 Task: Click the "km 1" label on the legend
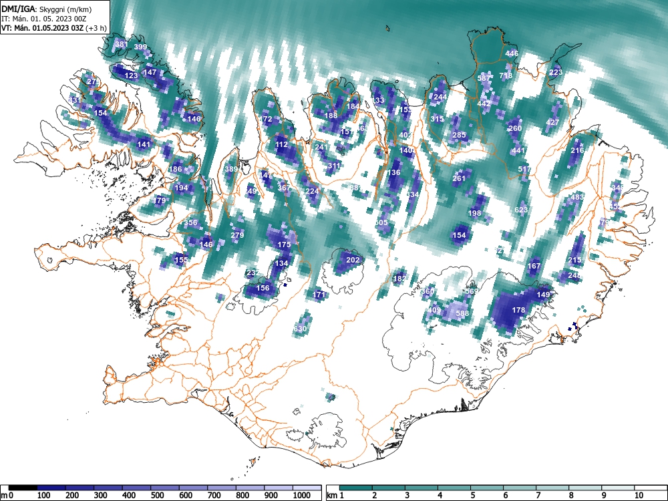335,496
